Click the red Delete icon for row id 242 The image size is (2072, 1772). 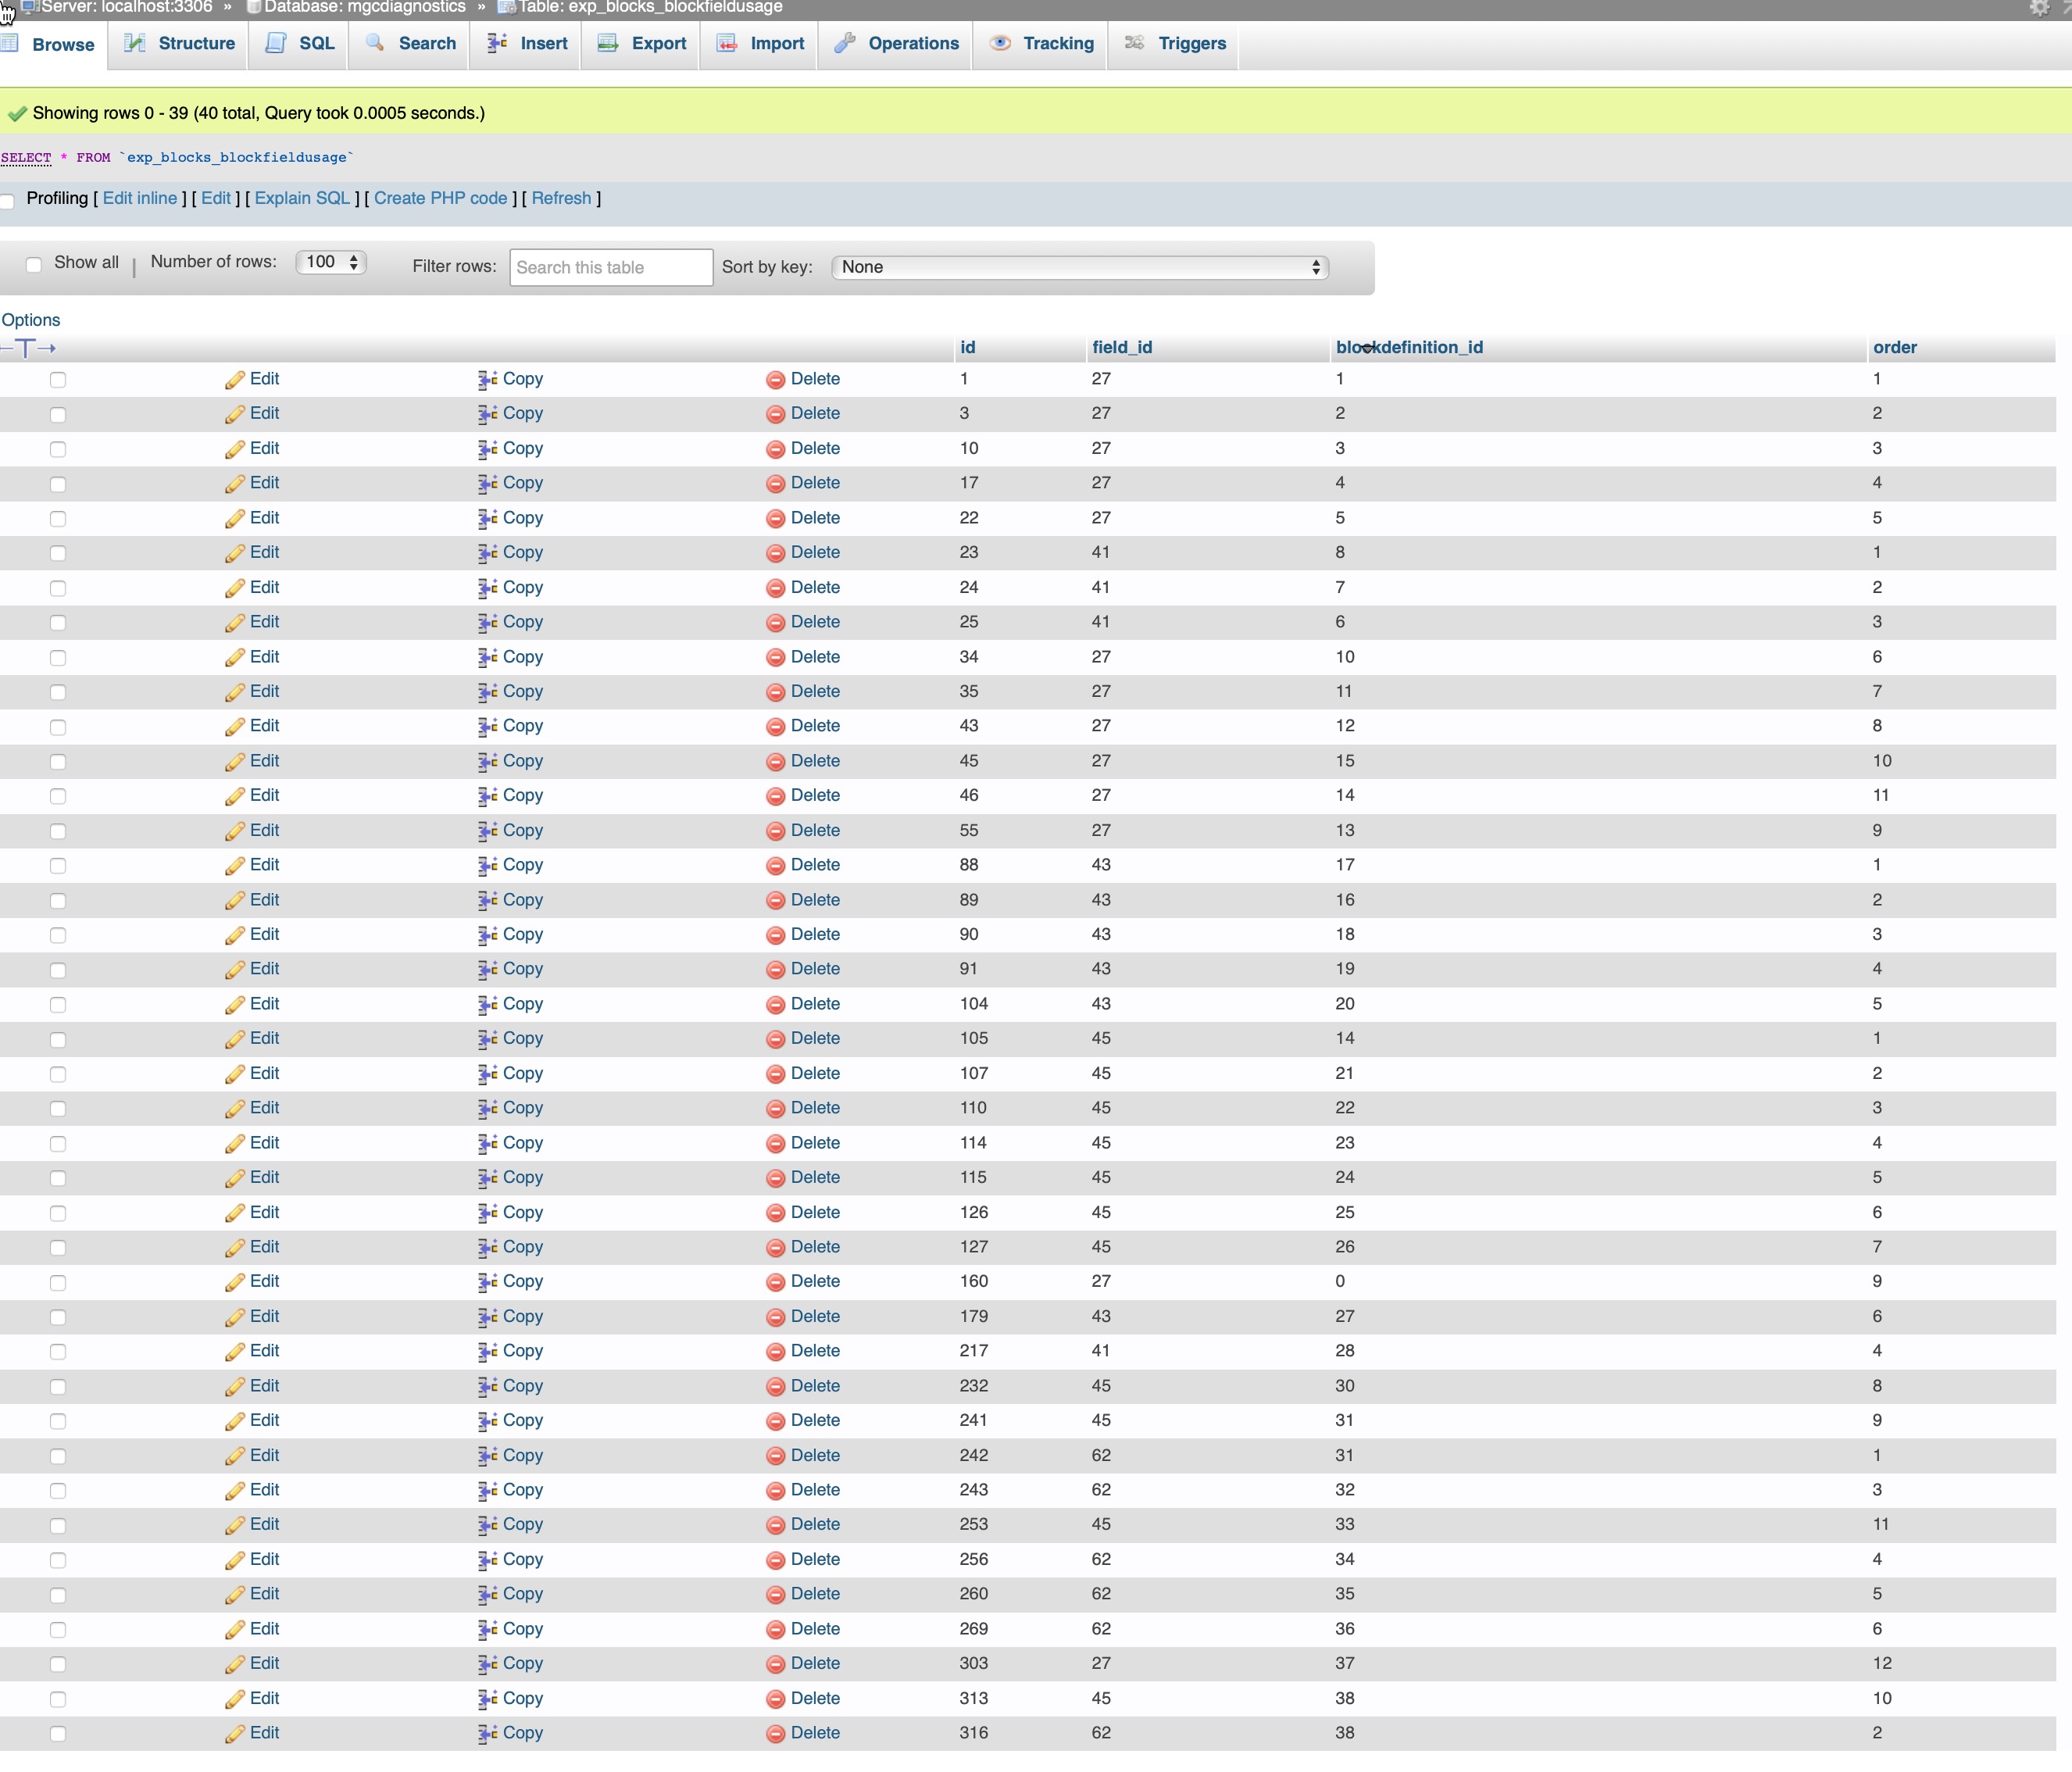click(775, 1456)
